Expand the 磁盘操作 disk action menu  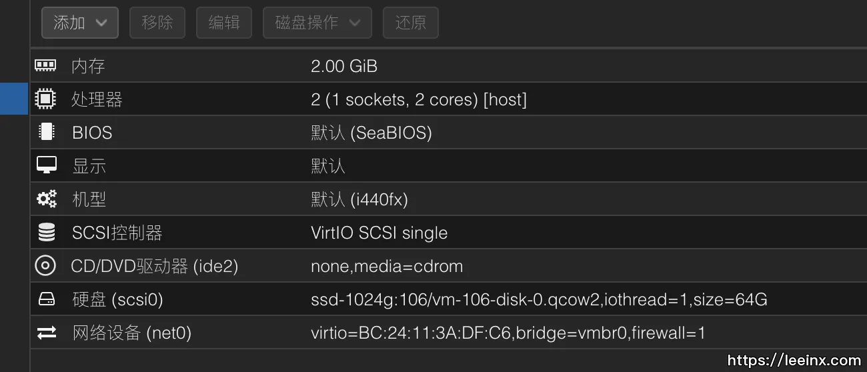(x=317, y=23)
